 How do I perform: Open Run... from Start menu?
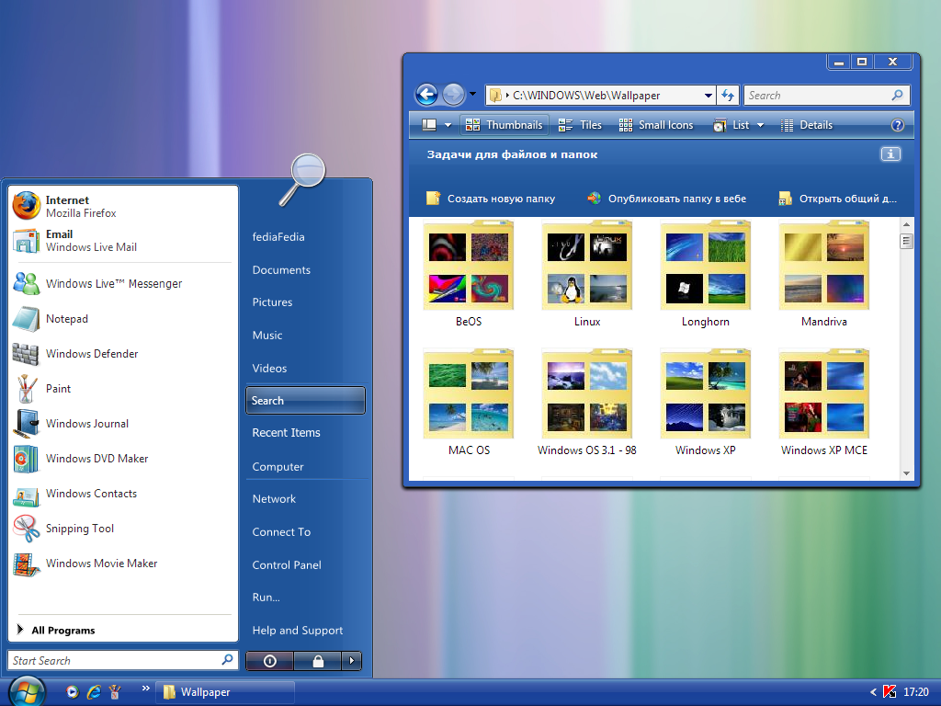[x=266, y=598]
